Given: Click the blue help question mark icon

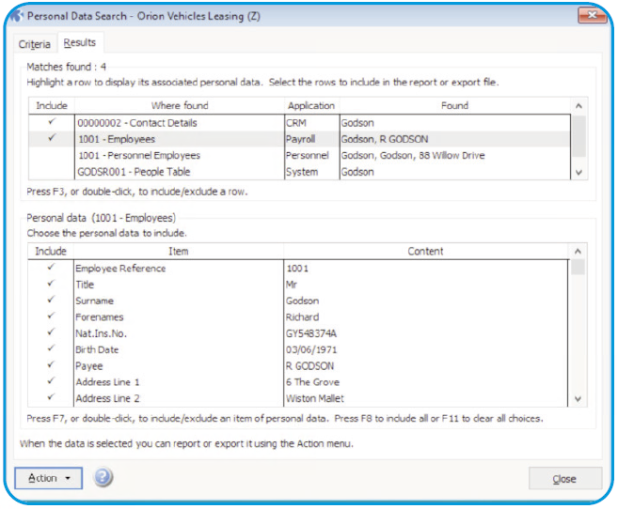Looking at the screenshot, I should click(x=103, y=478).
